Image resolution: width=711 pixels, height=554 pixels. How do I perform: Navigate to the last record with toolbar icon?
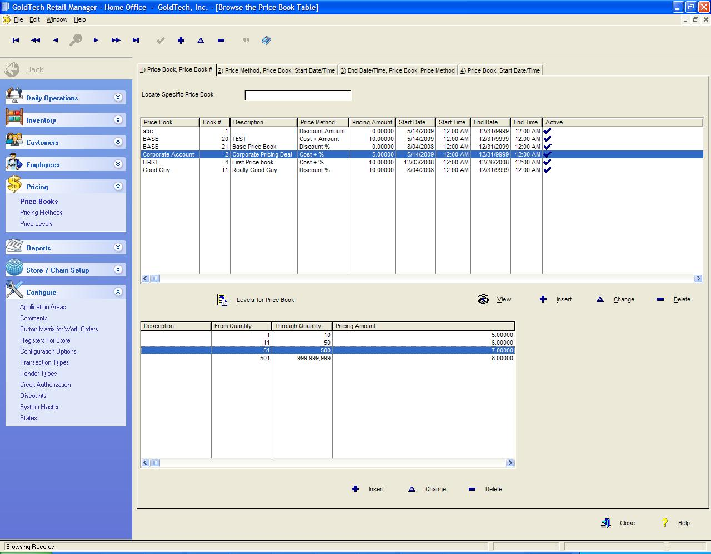point(135,40)
